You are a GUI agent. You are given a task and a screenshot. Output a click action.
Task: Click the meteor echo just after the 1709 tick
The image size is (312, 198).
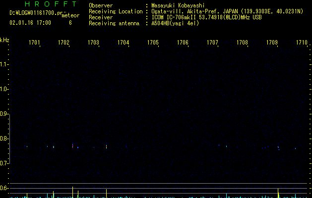click(x=278, y=148)
